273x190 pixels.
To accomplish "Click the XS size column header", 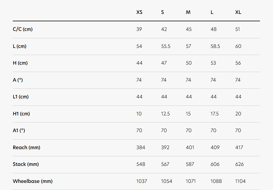I will (139, 12).
